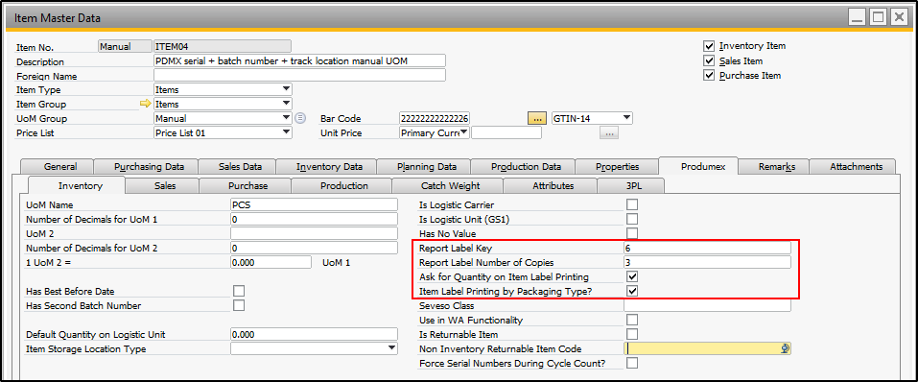This screenshot has height=382, width=918.
Task: Open the Planning Data tab
Action: click(x=426, y=166)
